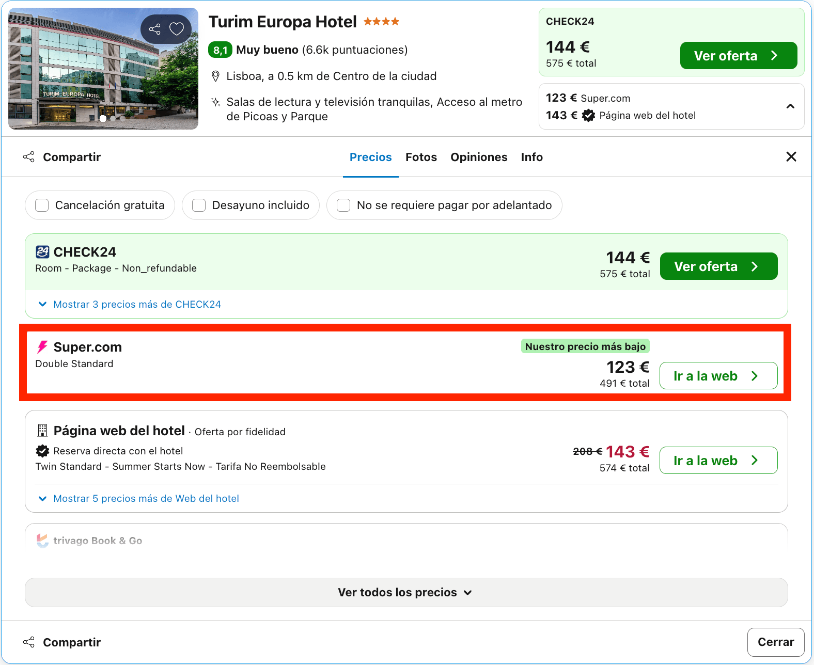Click the Turim Europa Hotel title
The width and height of the screenshot is (814, 665).
coord(283,22)
